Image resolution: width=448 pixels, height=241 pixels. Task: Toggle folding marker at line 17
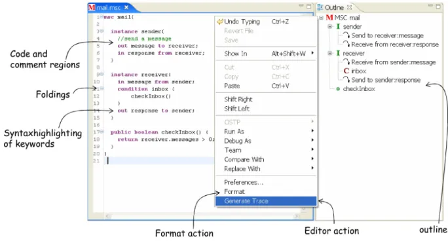click(102, 132)
